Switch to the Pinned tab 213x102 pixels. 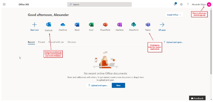click(x=41, y=42)
